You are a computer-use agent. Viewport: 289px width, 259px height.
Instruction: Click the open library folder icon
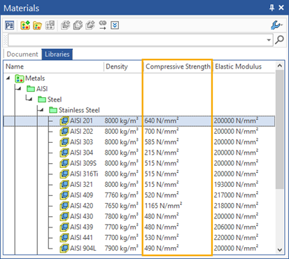point(37,25)
